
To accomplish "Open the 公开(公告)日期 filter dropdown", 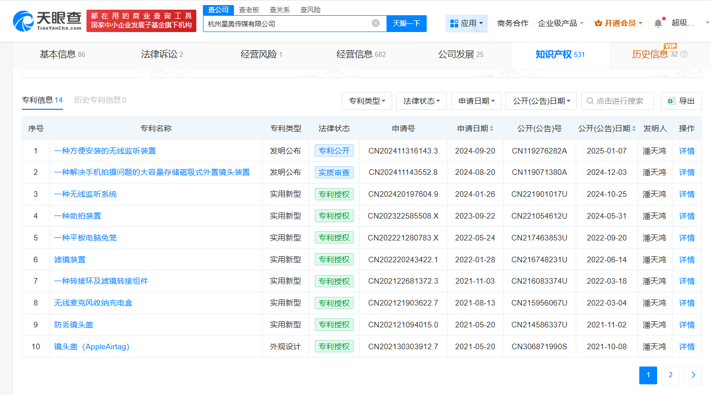I will (x=541, y=101).
